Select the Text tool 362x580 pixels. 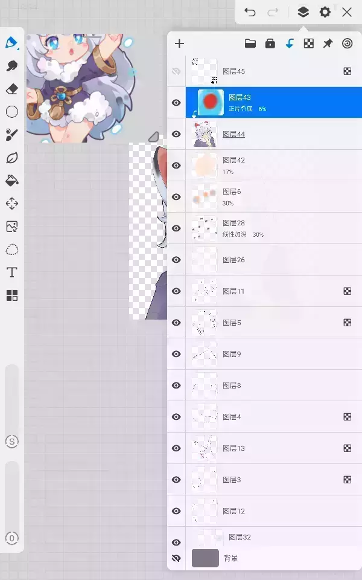pyautogui.click(x=12, y=272)
